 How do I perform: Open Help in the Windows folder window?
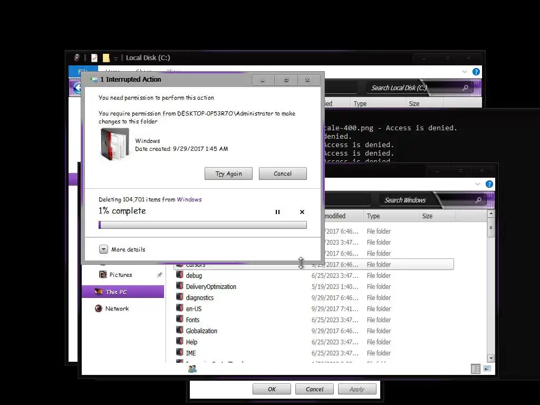(489, 184)
